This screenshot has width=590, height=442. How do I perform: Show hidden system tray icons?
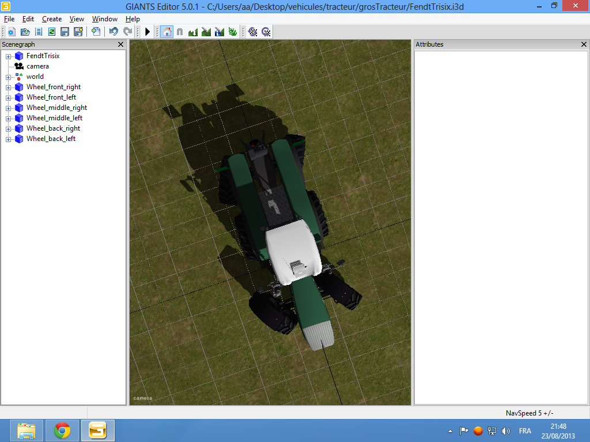tap(450, 431)
